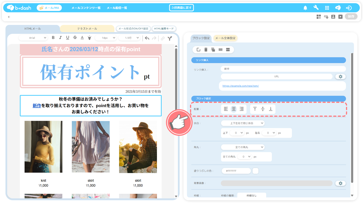
Task: Click the 新作 link text input field
Action: 283,69
